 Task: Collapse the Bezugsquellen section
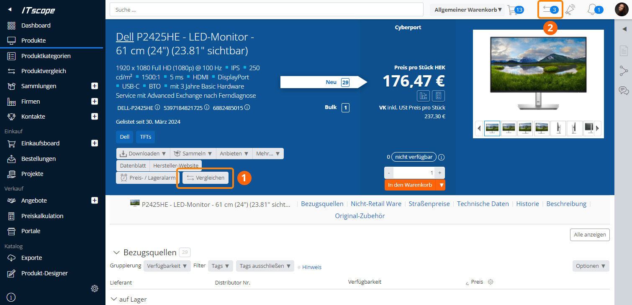117,253
